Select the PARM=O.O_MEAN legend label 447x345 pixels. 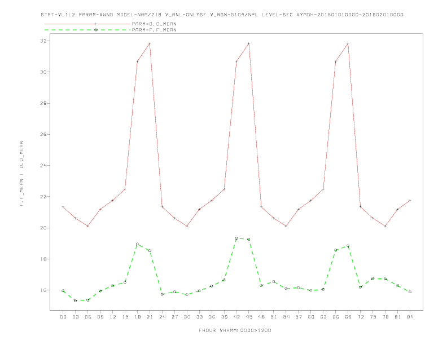click(x=154, y=24)
